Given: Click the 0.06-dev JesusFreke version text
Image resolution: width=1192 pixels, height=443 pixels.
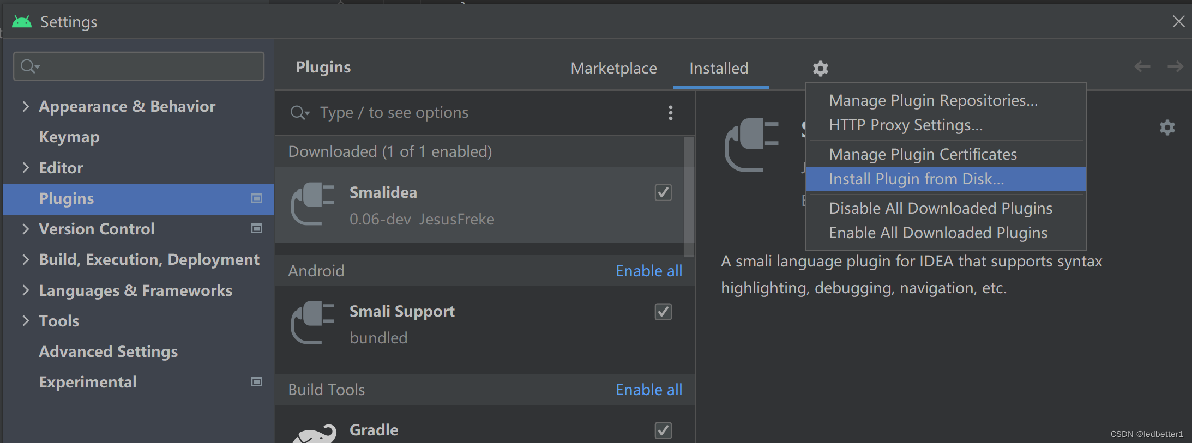Looking at the screenshot, I should coord(422,219).
